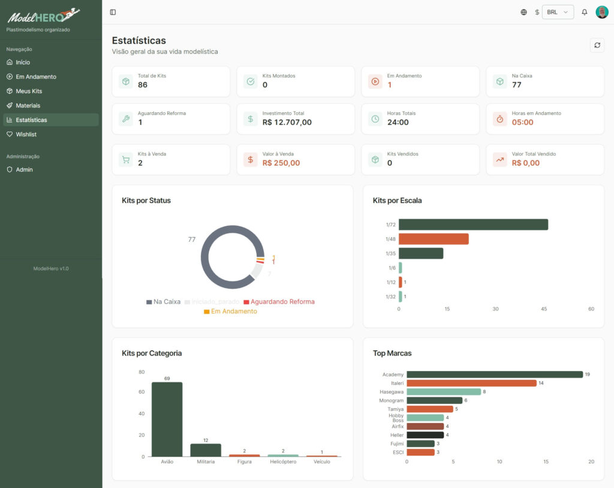The height and width of the screenshot is (488, 614).
Task: Click the Aguardando Reforma wrench icon
Action: tap(126, 119)
